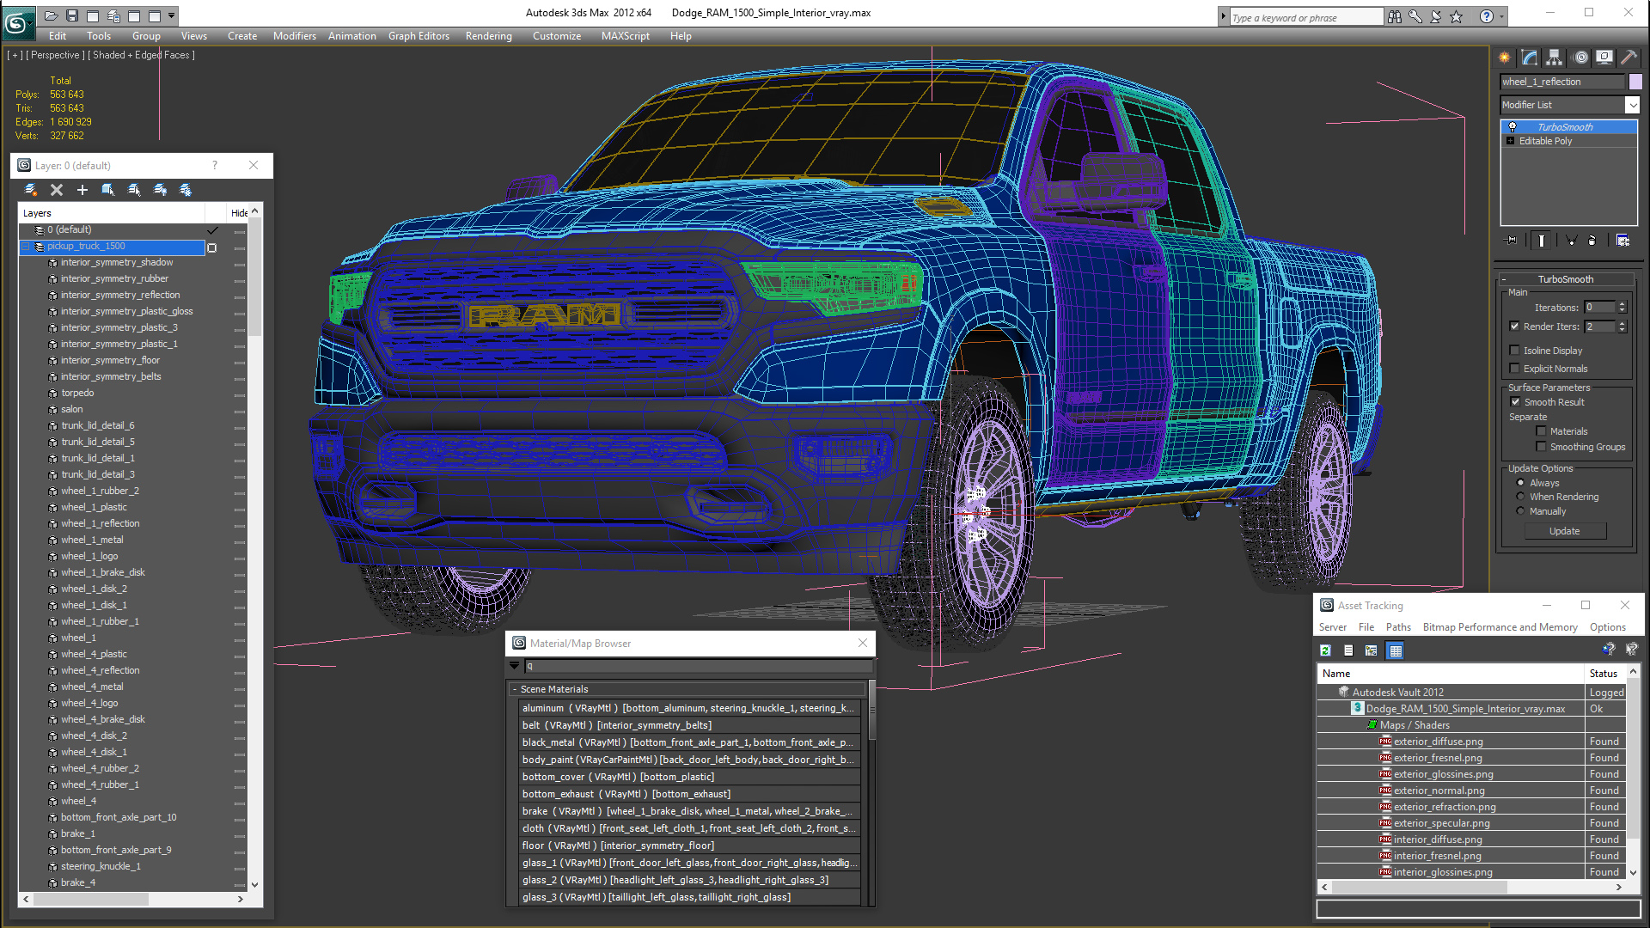This screenshot has width=1650, height=928.
Task: Click the Perspective viewport label
Action: [x=56, y=55]
